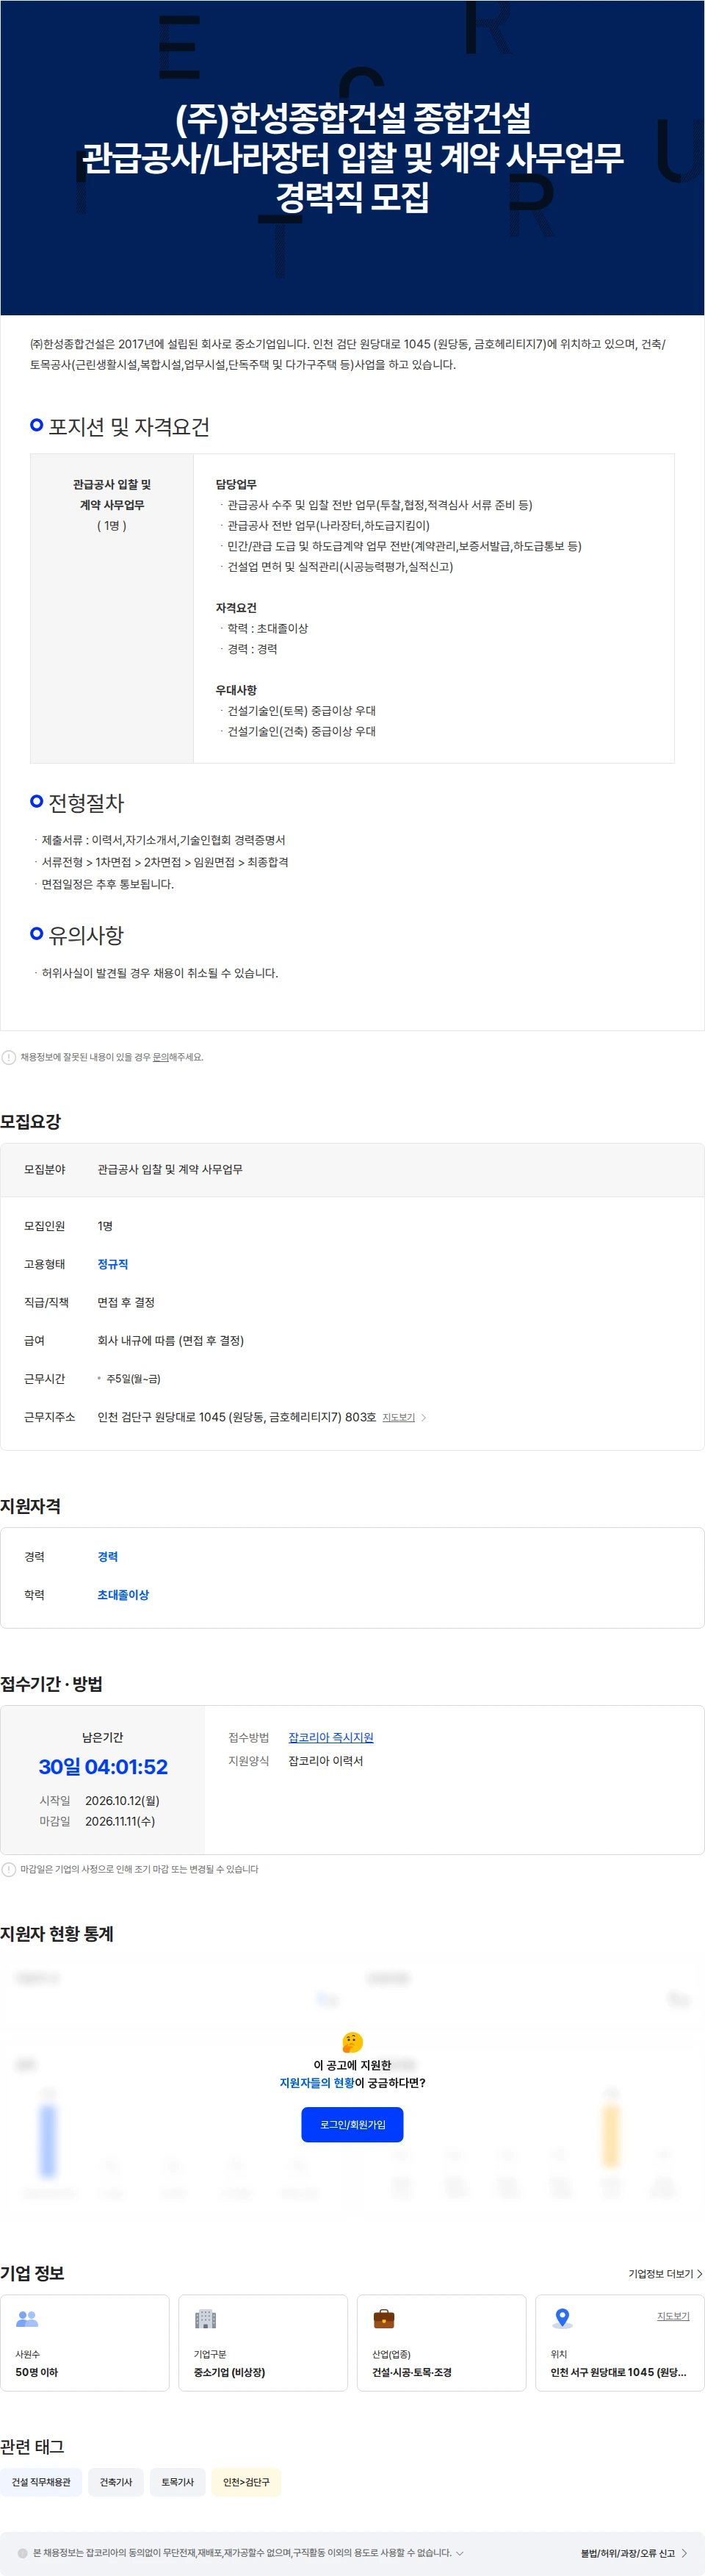The height and width of the screenshot is (2576, 705).
Task: Click gray circle icon in footer notice
Action: tap(23, 2553)
